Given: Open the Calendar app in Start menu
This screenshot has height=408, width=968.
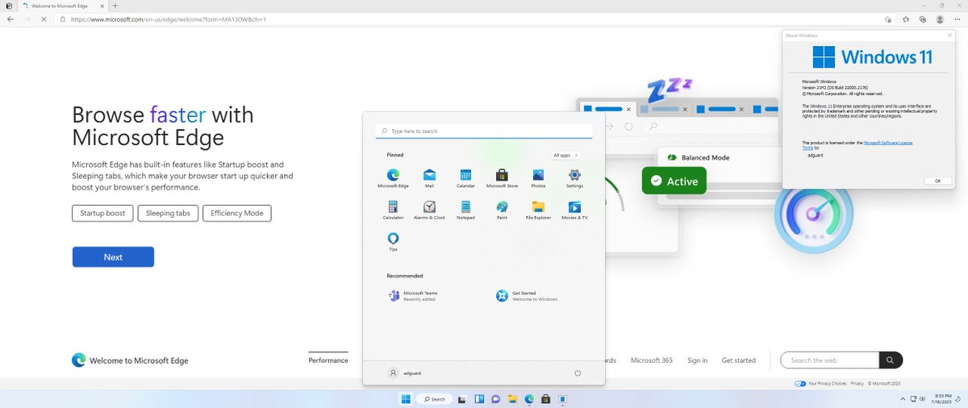Looking at the screenshot, I should click(x=465, y=177).
